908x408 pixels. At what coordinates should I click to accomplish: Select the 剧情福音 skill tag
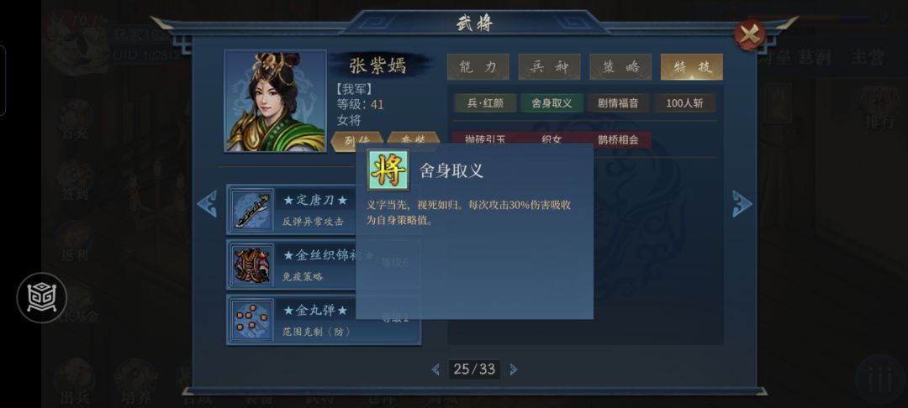(x=619, y=103)
